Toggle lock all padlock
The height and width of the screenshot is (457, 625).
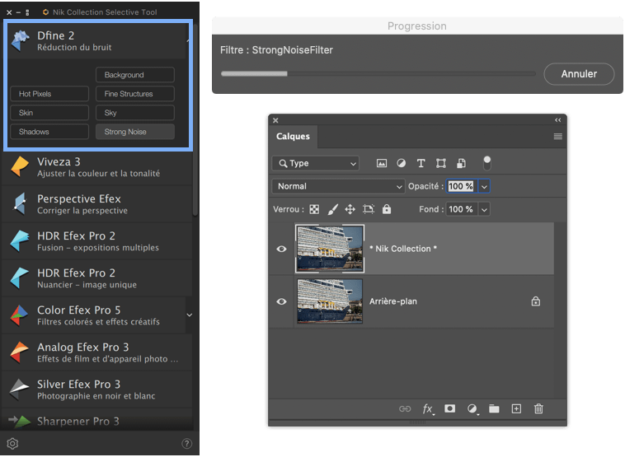pos(387,209)
